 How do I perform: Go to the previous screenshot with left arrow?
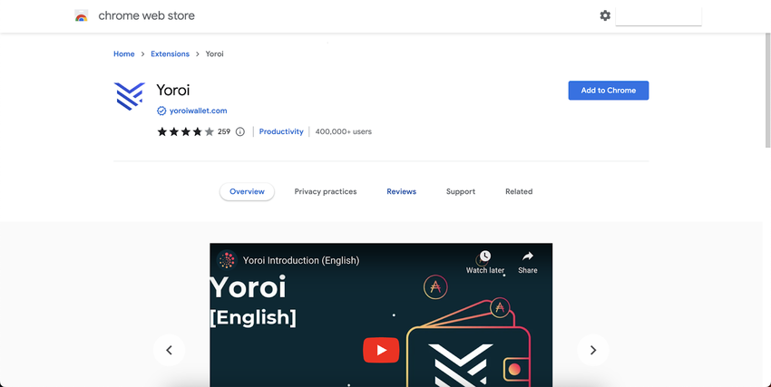pyautogui.click(x=169, y=350)
